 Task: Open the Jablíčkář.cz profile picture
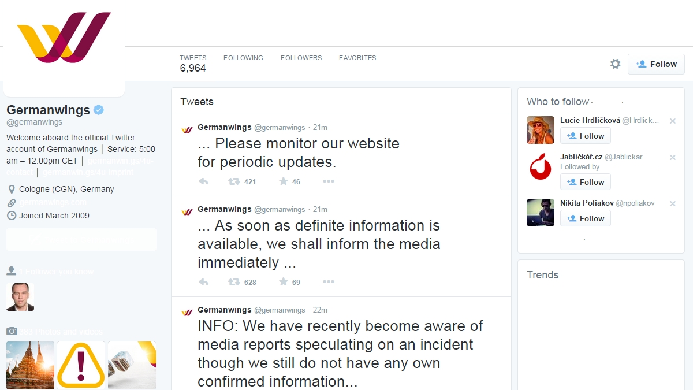coord(541,166)
